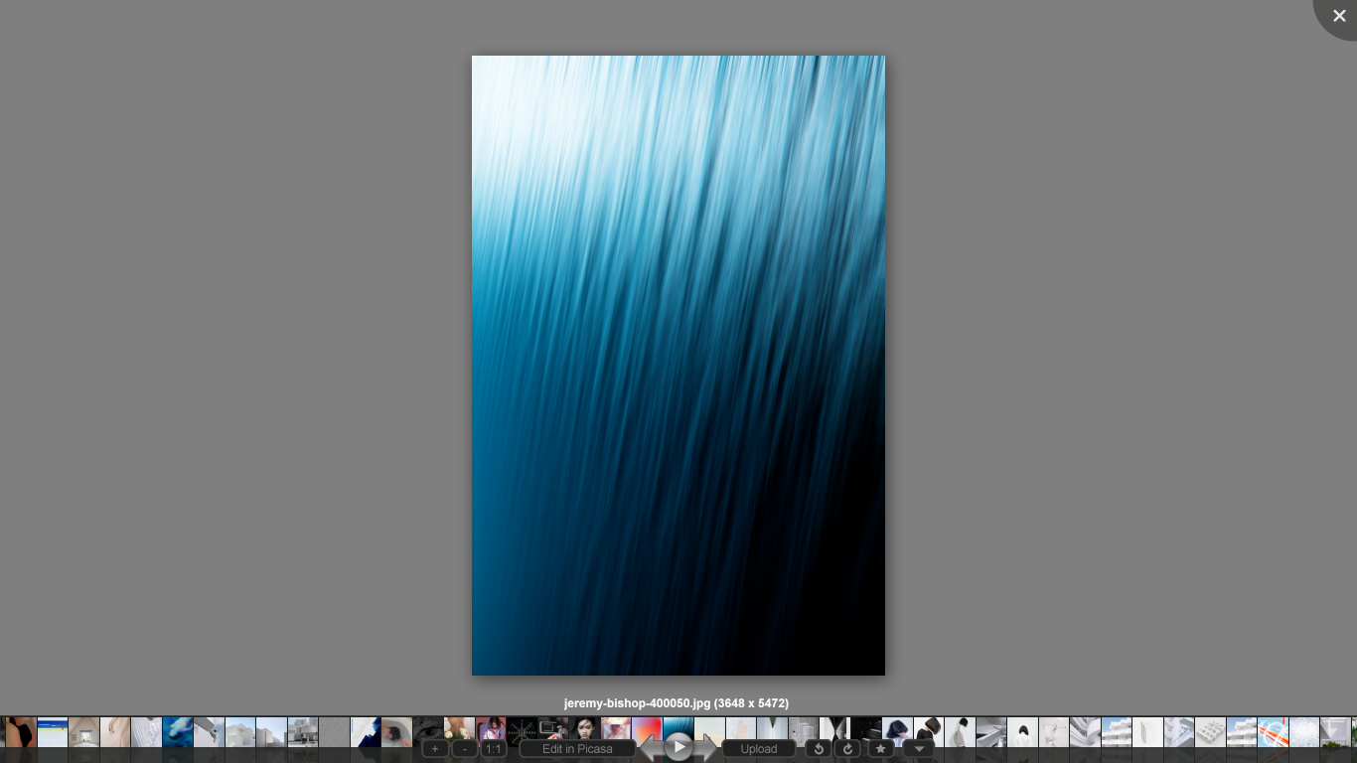Close the photo viewer overlay
1357x763 pixels.
(x=1339, y=16)
